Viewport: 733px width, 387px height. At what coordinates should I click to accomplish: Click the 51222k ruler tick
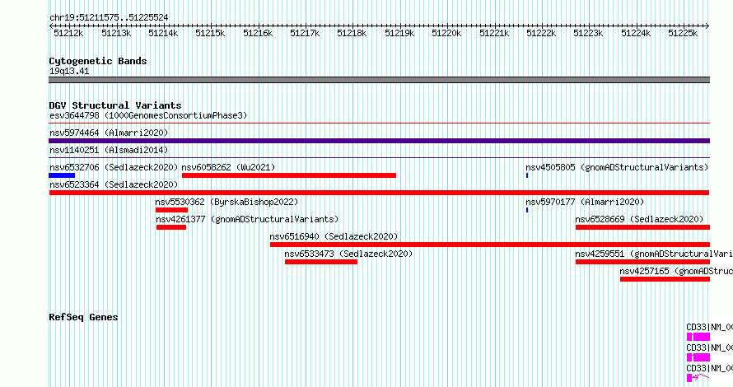(x=541, y=33)
